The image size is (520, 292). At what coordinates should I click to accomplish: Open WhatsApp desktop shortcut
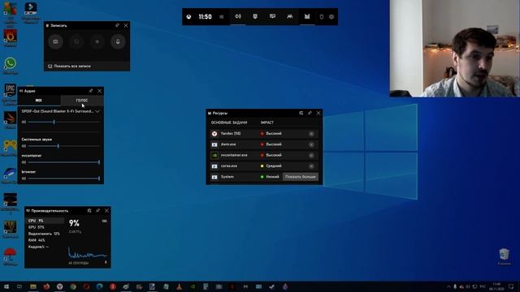point(10,65)
